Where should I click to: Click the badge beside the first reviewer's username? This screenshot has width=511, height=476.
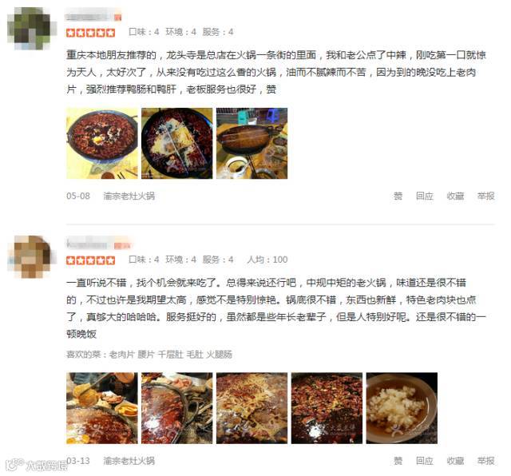117,18
